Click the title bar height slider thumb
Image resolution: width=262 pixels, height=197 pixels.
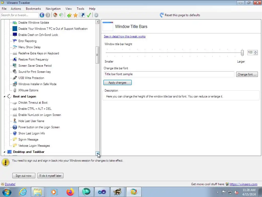point(242,53)
